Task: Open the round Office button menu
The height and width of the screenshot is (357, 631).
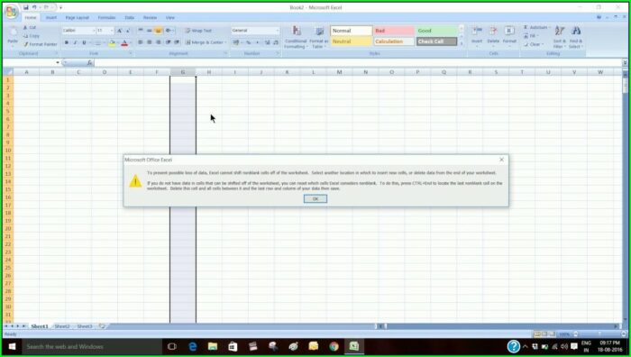Action: (11, 12)
